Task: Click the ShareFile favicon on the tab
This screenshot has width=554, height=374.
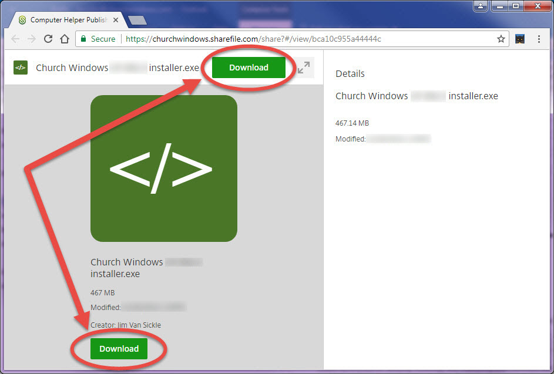Action: pos(22,20)
